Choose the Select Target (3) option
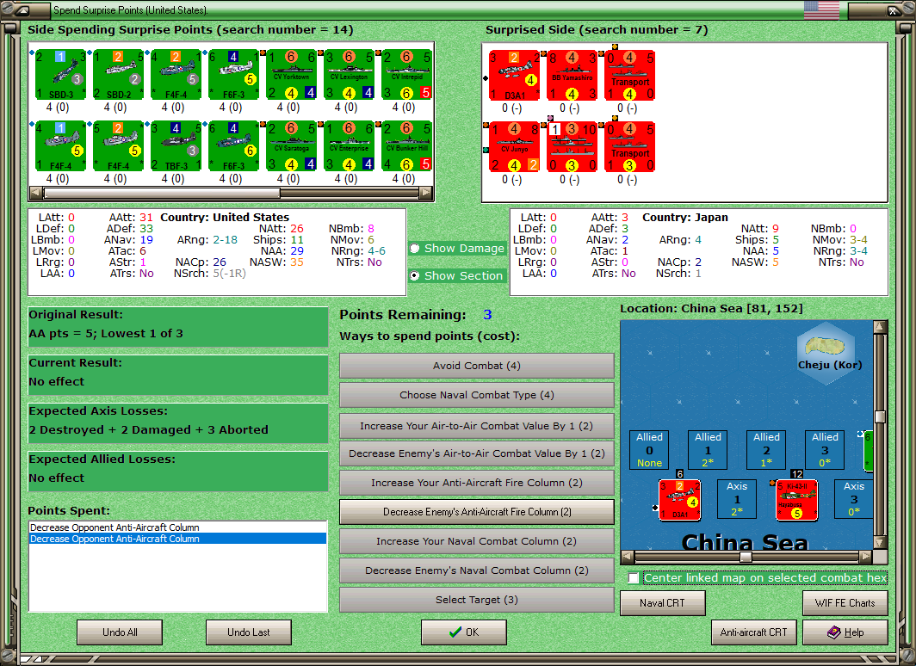This screenshot has height=666, width=916. 477,600
